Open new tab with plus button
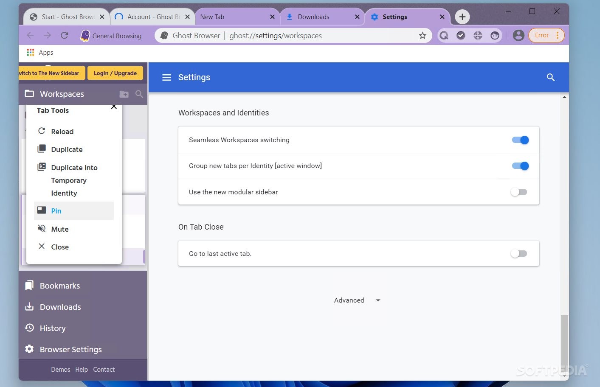This screenshot has height=387, width=600. 462,17
